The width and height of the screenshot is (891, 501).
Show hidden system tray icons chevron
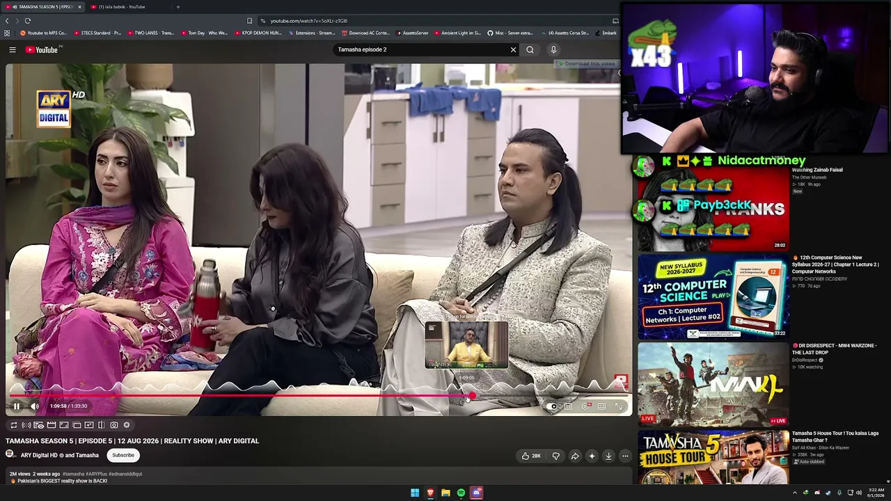pyautogui.click(x=795, y=493)
